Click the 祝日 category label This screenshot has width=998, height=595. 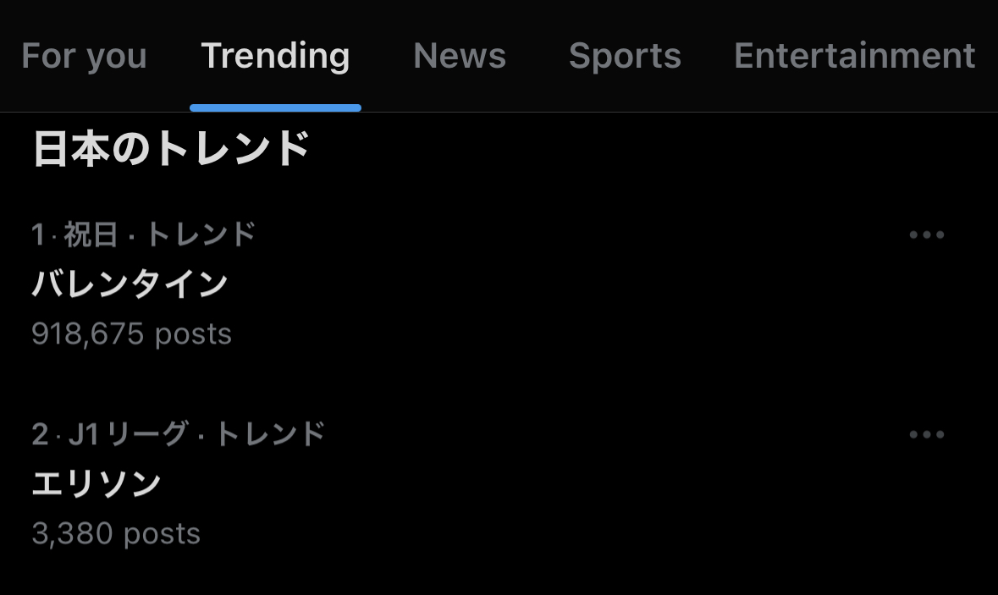pyautogui.click(x=91, y=234)
